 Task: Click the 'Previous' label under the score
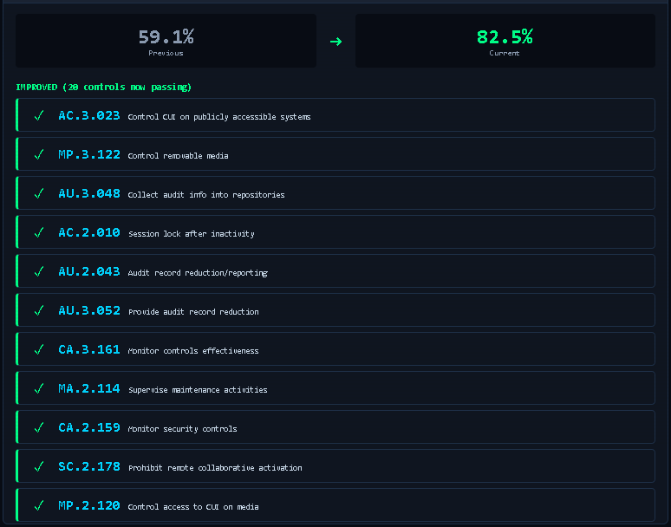[x=166, y=53]
